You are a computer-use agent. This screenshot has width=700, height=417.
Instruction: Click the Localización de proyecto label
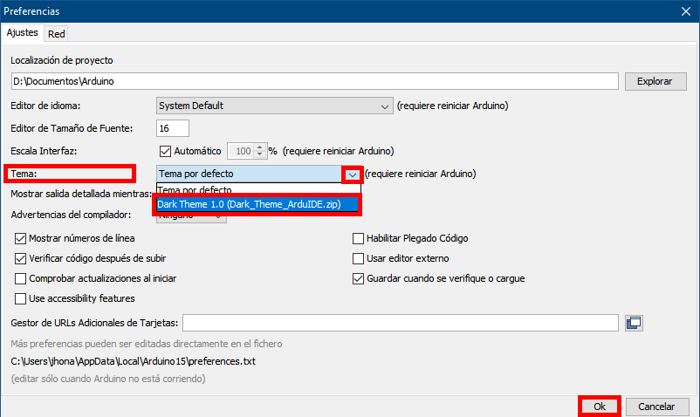(x=62, y=60)
